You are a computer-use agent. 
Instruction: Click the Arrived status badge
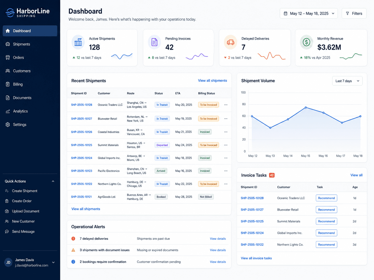tap(161, 171)
